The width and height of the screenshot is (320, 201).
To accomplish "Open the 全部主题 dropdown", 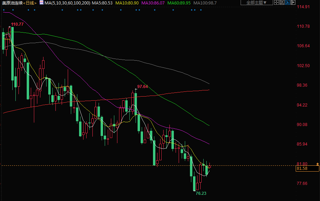I will click(257, 3).
